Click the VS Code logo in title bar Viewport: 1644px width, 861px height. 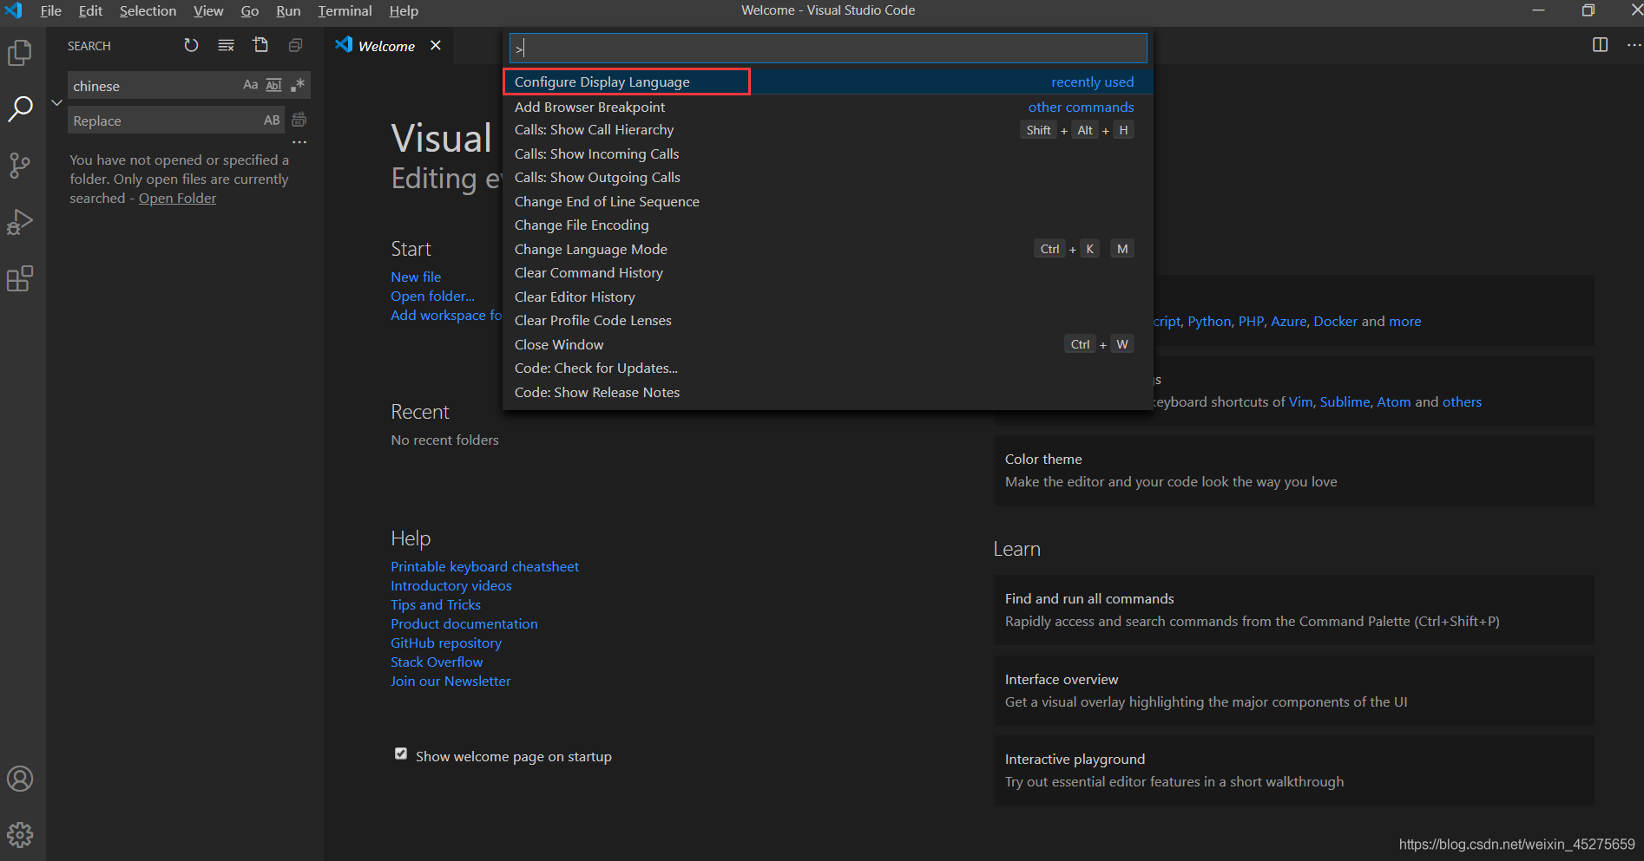13,10
